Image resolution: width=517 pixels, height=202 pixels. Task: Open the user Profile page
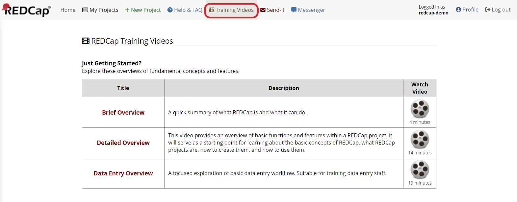pyautogui.click(x=467, y=10)
